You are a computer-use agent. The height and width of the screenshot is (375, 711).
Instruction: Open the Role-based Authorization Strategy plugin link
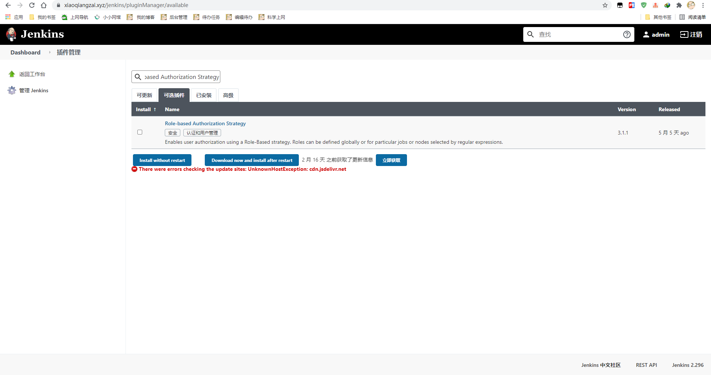[205, 123]
